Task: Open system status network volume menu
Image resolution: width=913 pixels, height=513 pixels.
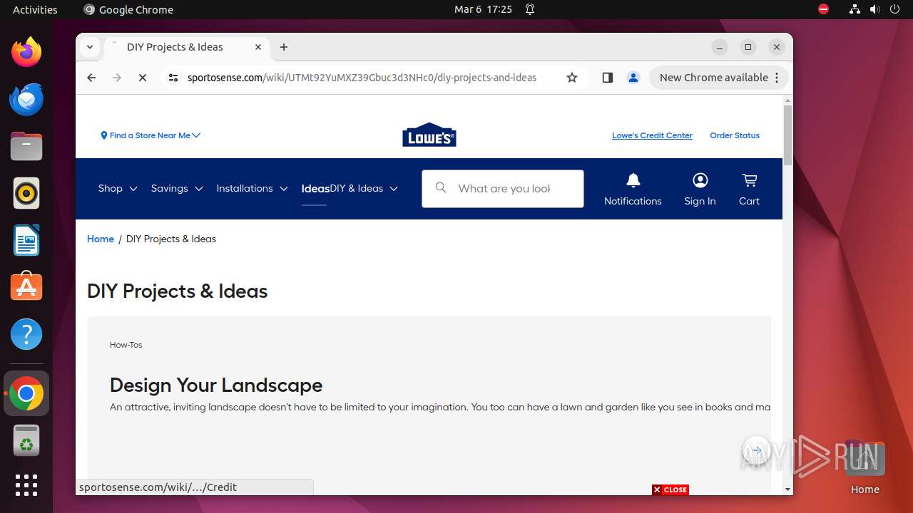Action: [874, 9]
